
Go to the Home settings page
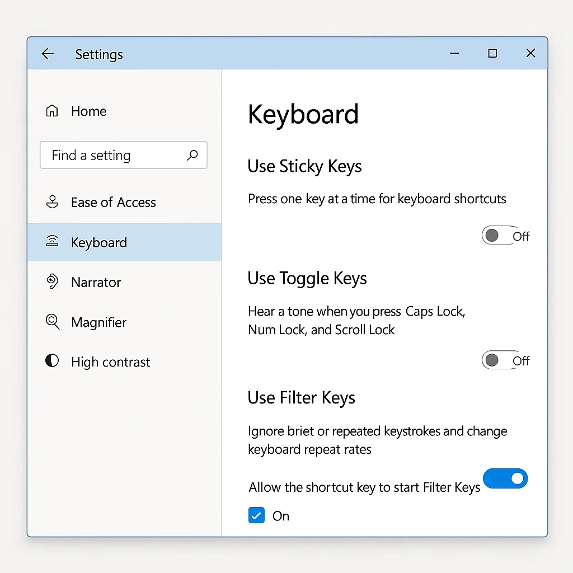88,111
